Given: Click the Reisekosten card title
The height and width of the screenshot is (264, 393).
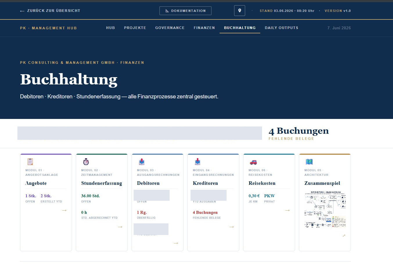Looking at the screenshot, I should click(x=262, y=183).
